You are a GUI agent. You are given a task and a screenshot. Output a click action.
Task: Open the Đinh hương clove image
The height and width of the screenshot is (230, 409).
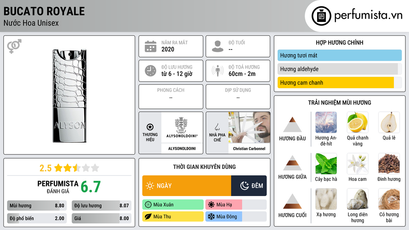tap(389, 164)
